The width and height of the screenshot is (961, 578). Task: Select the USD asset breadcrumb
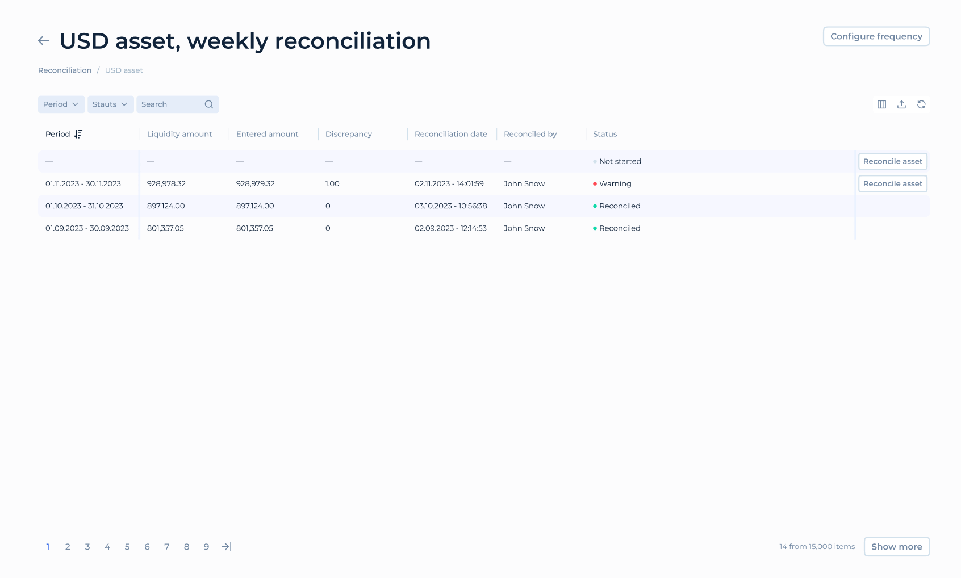pyautogui.click(x=124, y=70)
